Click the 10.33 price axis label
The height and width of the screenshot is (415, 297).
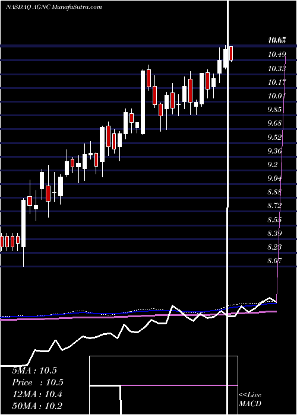pyautogui.click(x=277, y=69)
